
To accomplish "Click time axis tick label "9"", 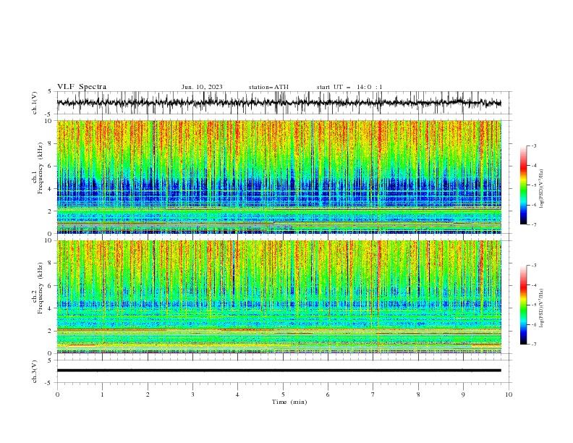I will coord(463,395).
